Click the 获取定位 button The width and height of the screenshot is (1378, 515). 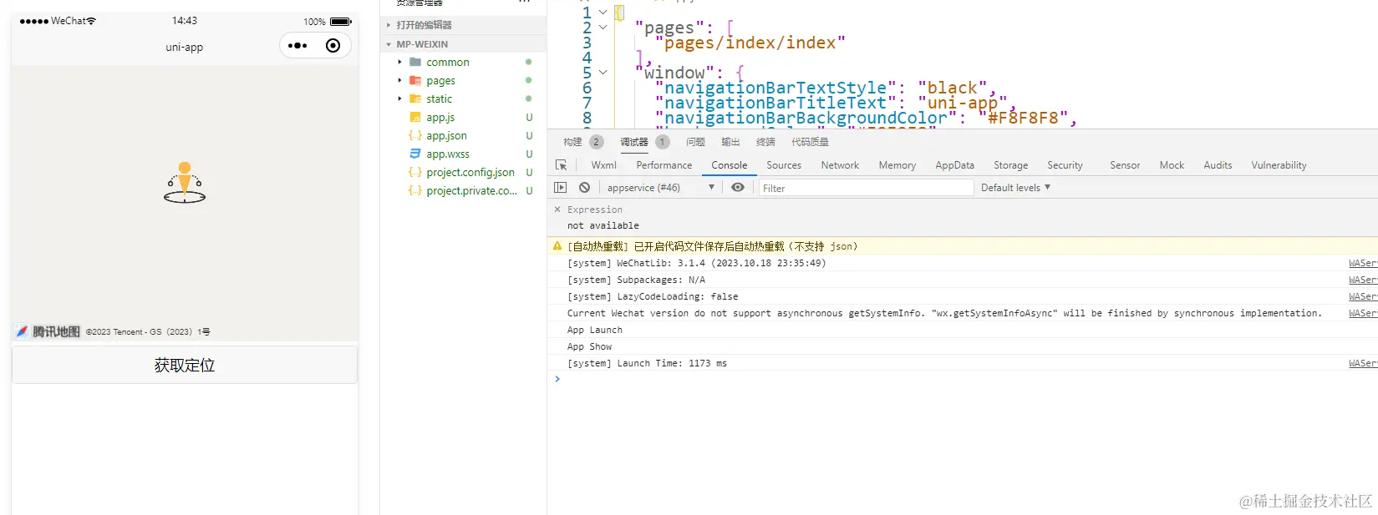[185, 365]
